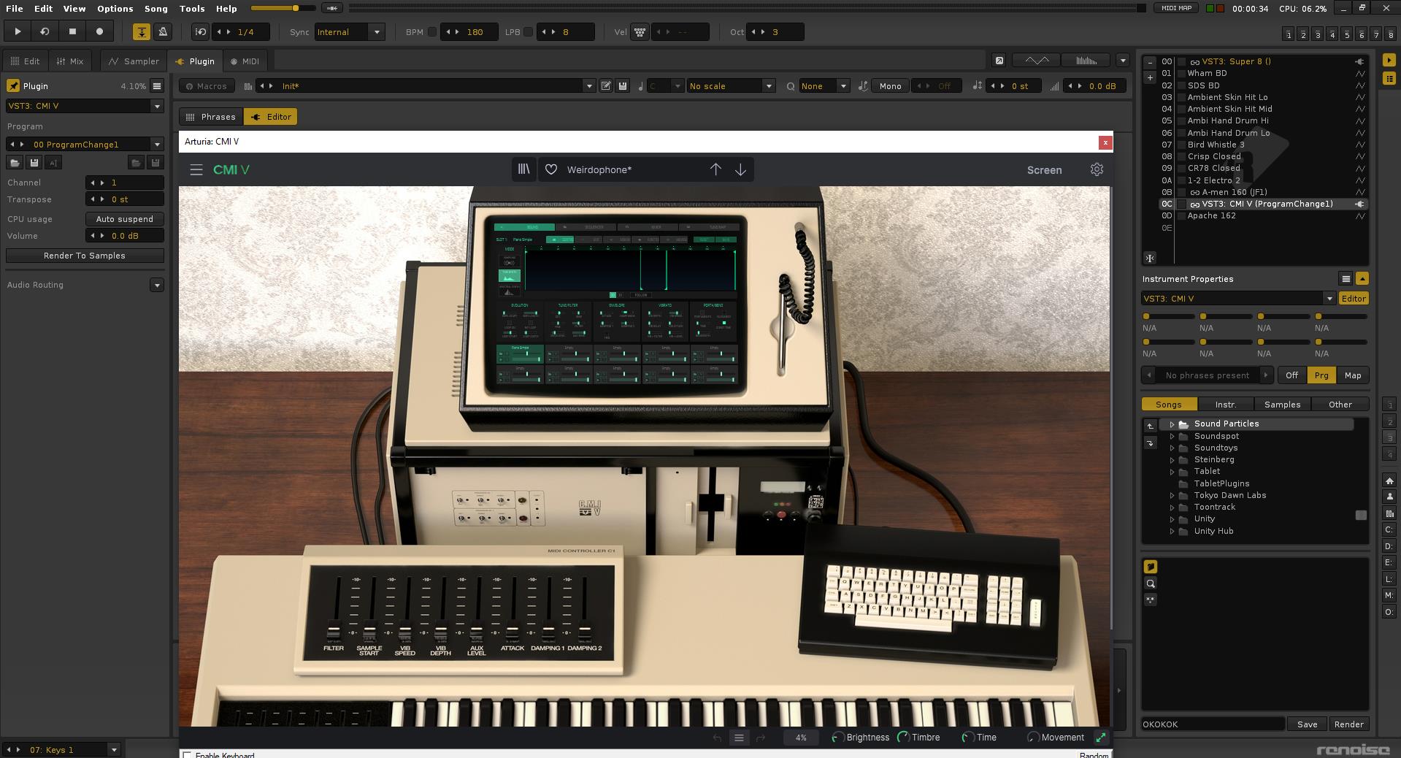Expand the Audio Routing section
This screenshot has height=758, width=1401.
click(157, 285)
